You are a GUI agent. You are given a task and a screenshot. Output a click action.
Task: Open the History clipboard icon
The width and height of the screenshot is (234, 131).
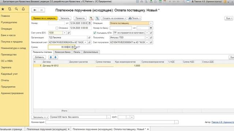pyautogui.click(x=10, y=9)
